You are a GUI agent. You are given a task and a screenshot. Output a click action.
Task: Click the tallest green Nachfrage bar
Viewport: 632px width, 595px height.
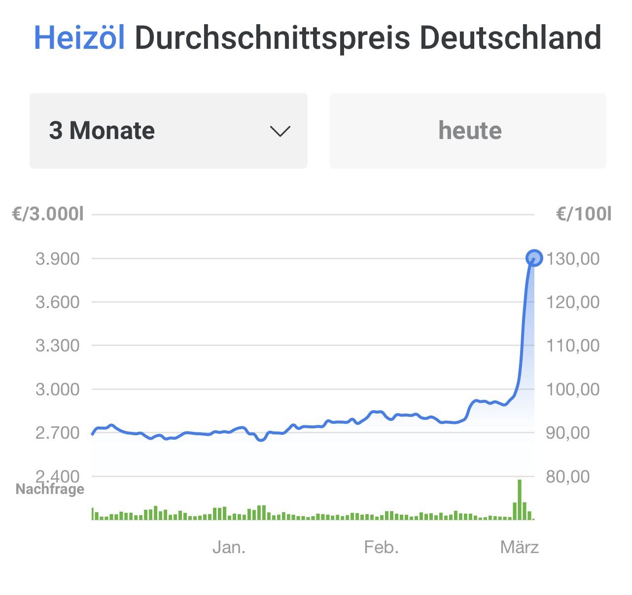pyautogui.click(x=520, y=499)
